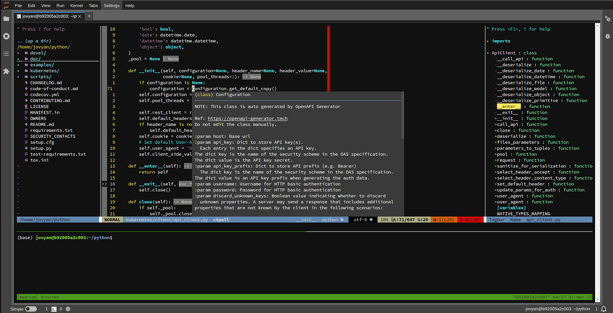This screenshot has height=313, width=613.
Task: Open the File Browser sidebar panel
Action: (6, 19)
